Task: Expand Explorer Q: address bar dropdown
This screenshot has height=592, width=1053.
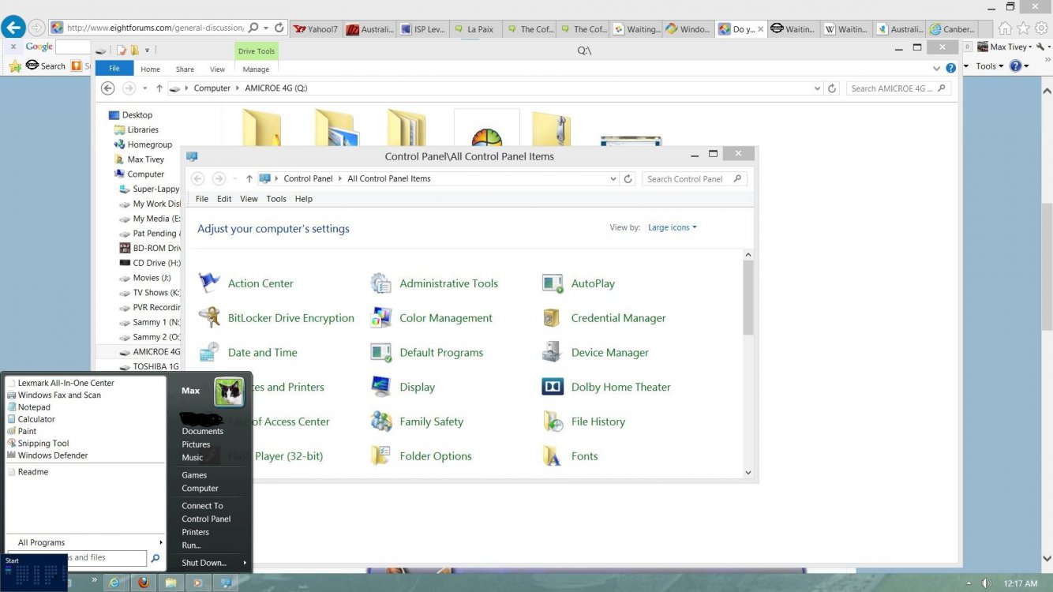Action: pos(817,88)
